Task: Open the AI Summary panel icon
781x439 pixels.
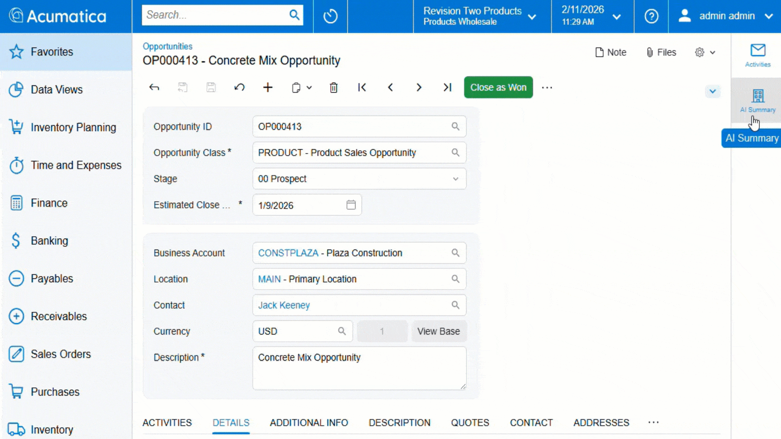Action: [x=758, y=100]
